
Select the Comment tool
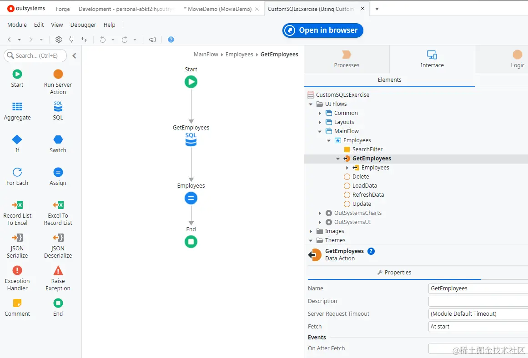click(x=17, y=308)
